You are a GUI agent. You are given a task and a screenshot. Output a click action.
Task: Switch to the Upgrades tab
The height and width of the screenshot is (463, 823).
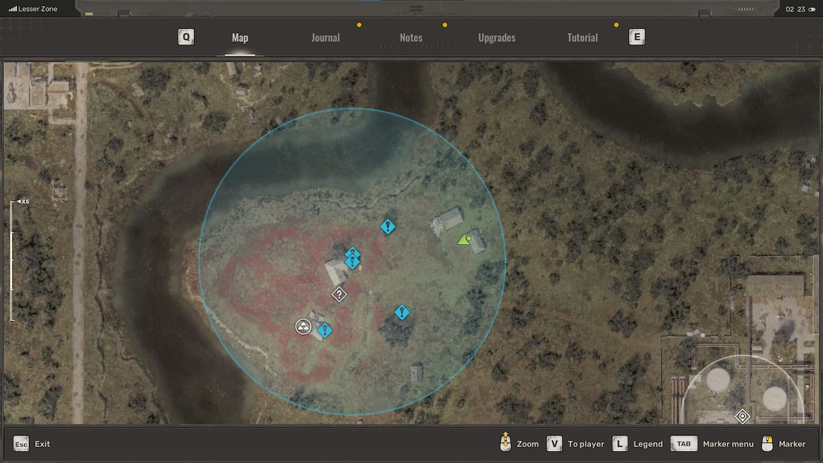[497, 38]
